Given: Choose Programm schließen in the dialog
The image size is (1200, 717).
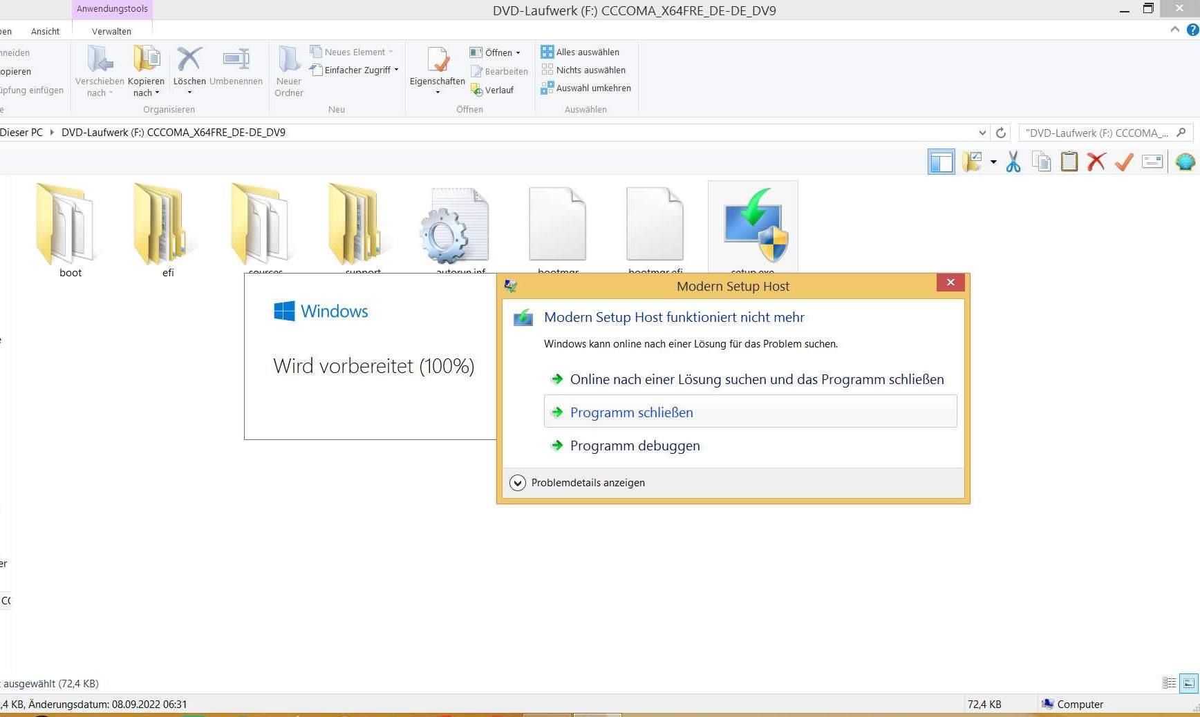Looking at the screenshot, I should [751, 412].
